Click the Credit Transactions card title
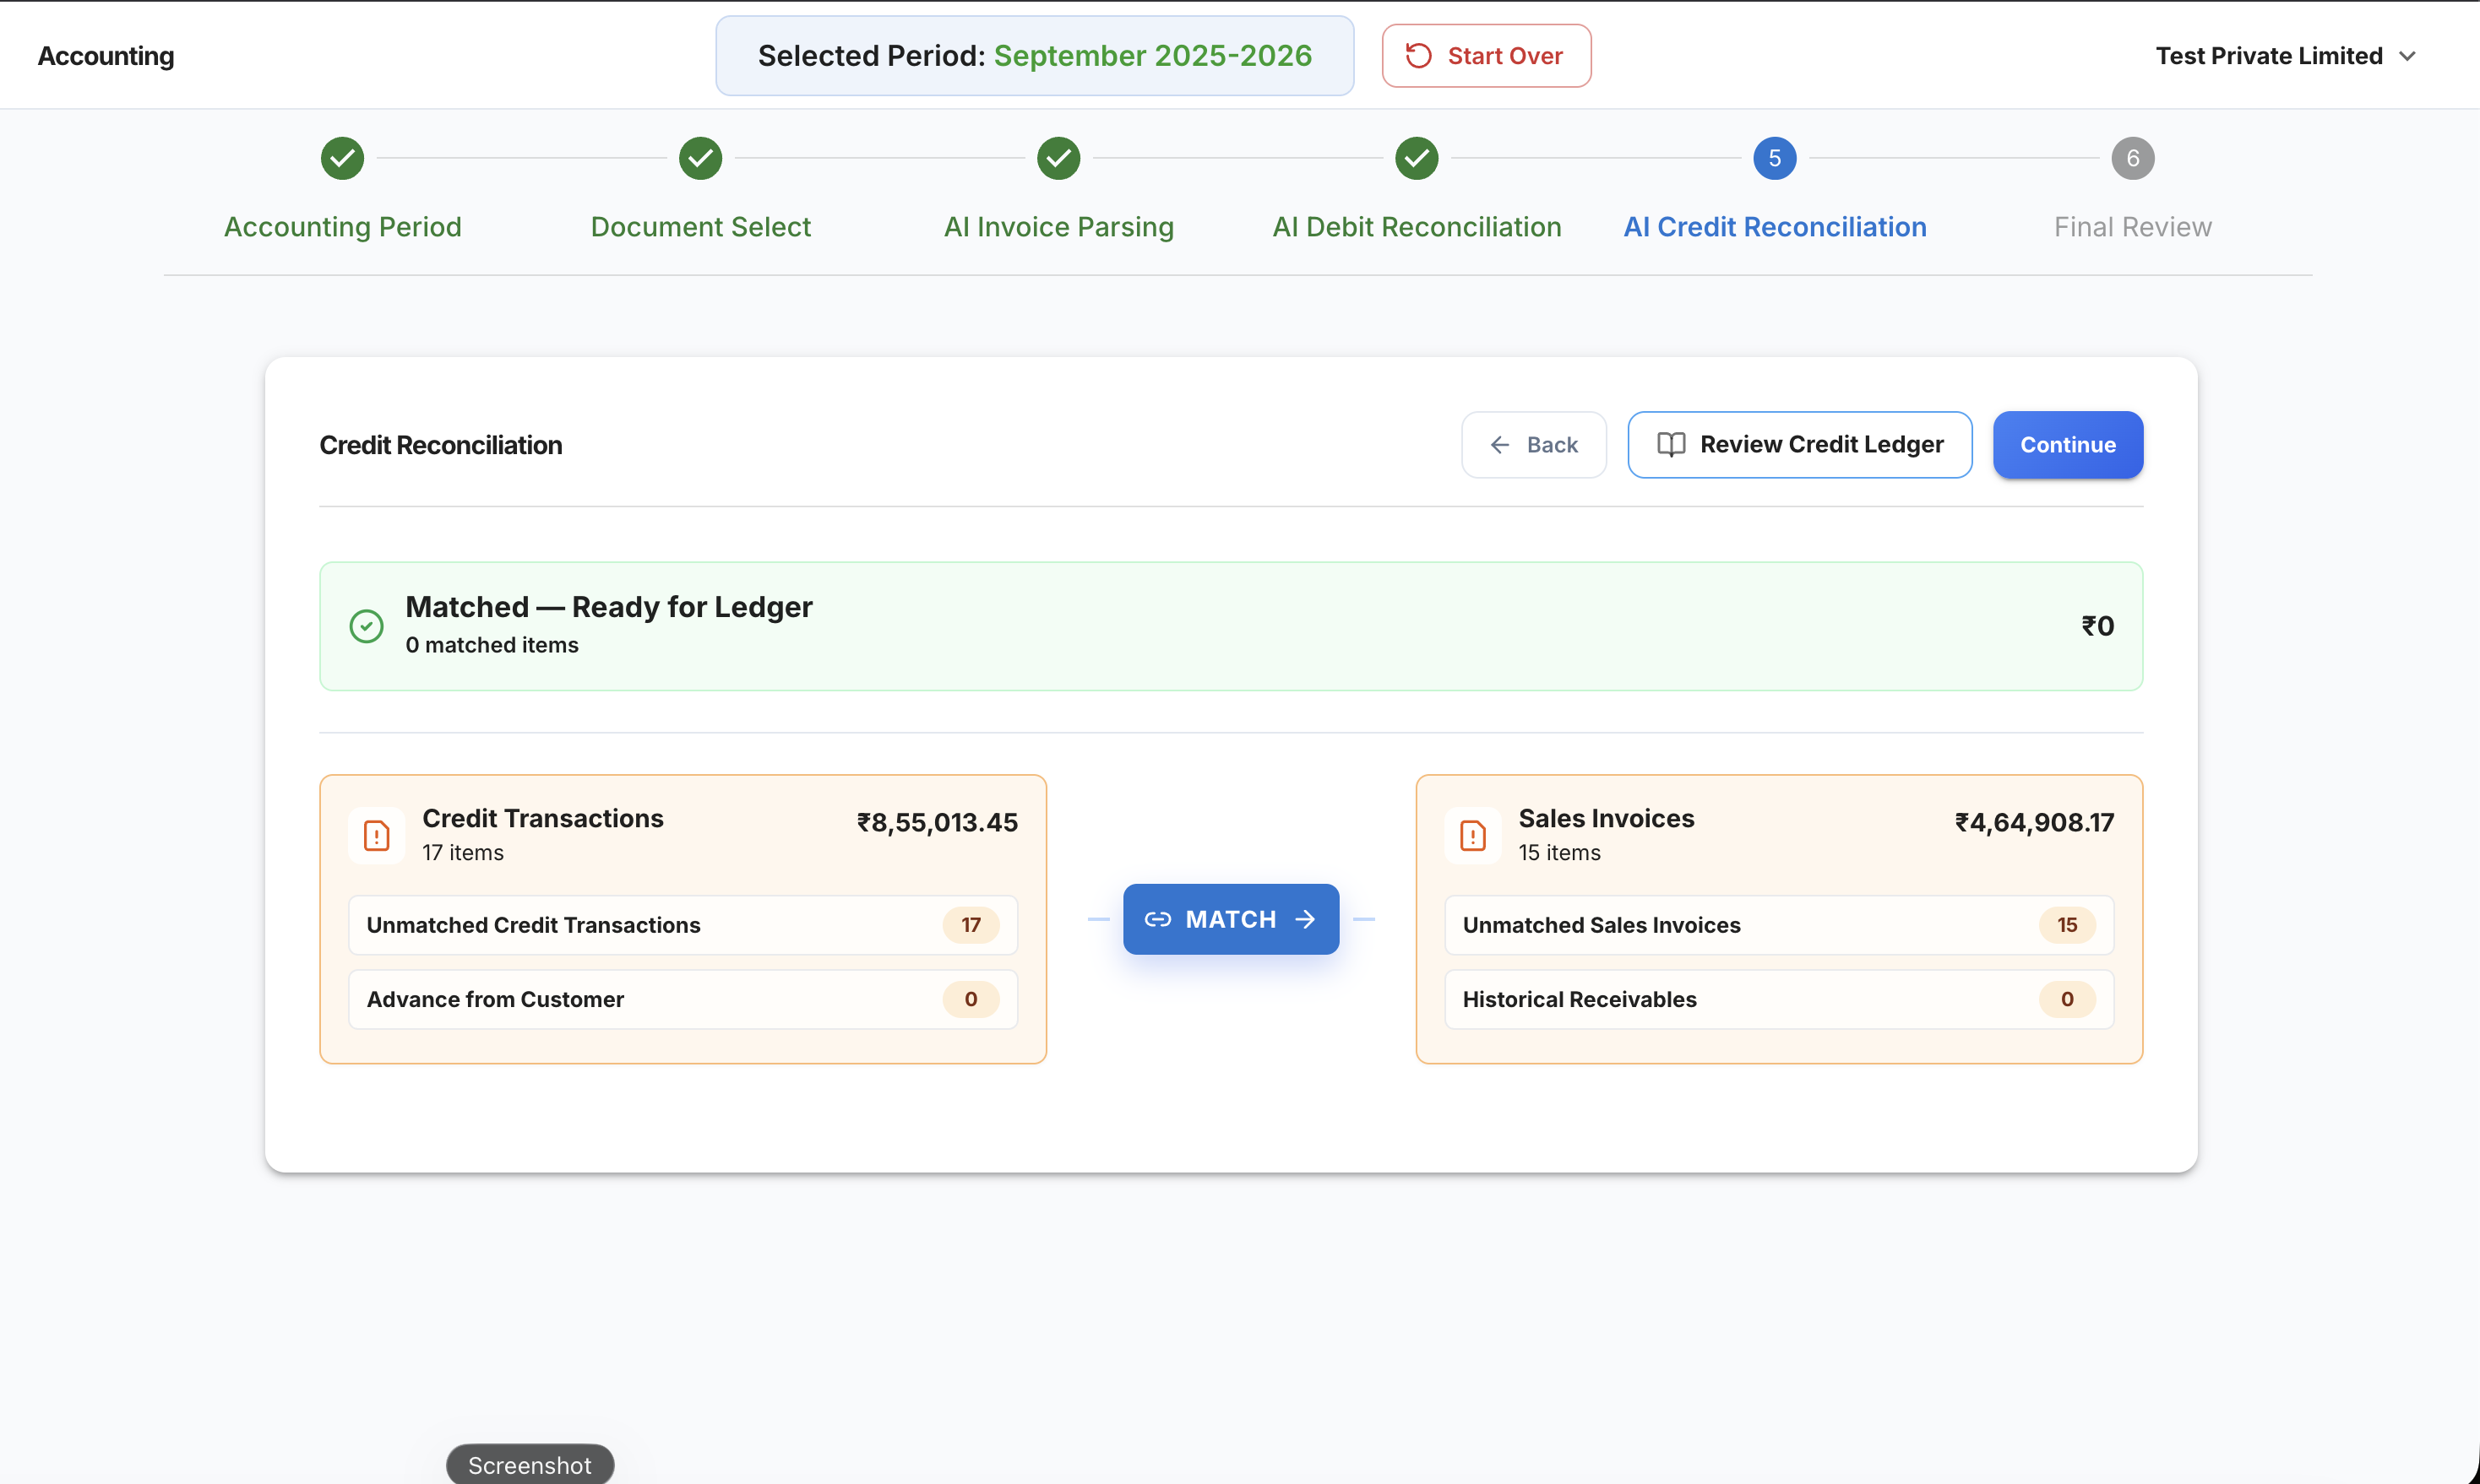The width and height of the screenshot is (2480, 1484). (543, 818)
